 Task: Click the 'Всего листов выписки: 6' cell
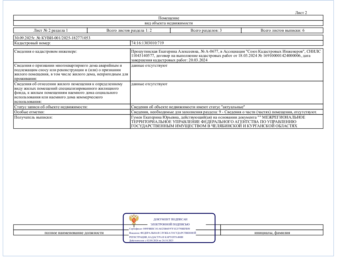tap(283, 30)
